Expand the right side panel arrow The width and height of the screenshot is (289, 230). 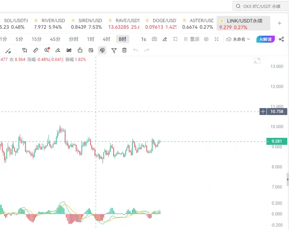click(288, 179)
